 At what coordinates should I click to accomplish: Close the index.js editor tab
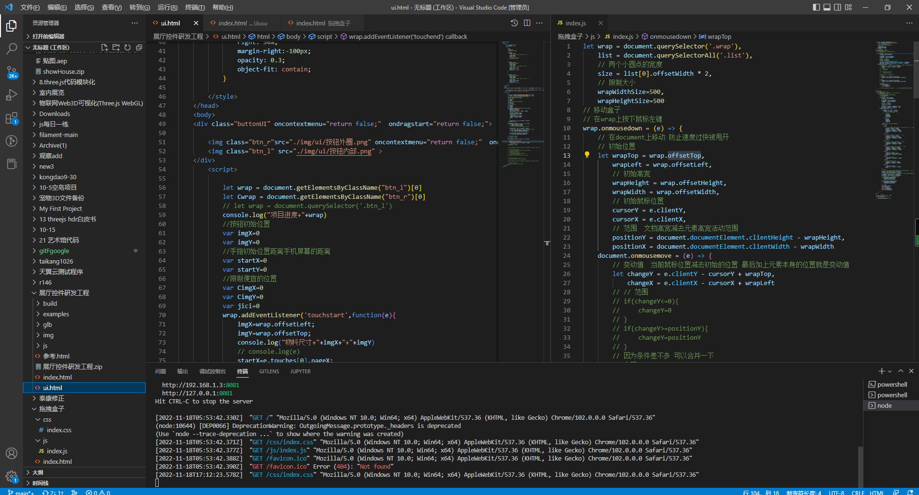[600, 23]
